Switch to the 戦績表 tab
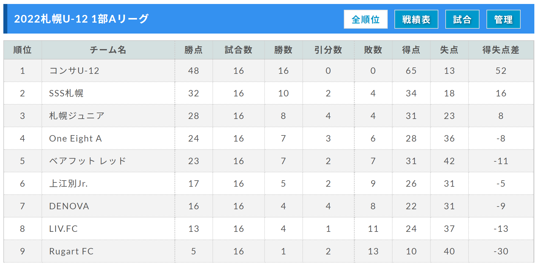538x266 pixels. click(x=416, y=19)
